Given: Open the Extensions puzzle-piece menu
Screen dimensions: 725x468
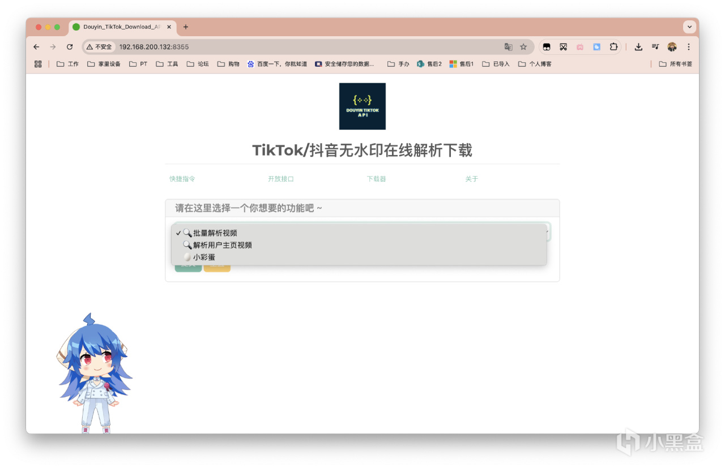Looking at the screenshot, I should pos(613,47).
